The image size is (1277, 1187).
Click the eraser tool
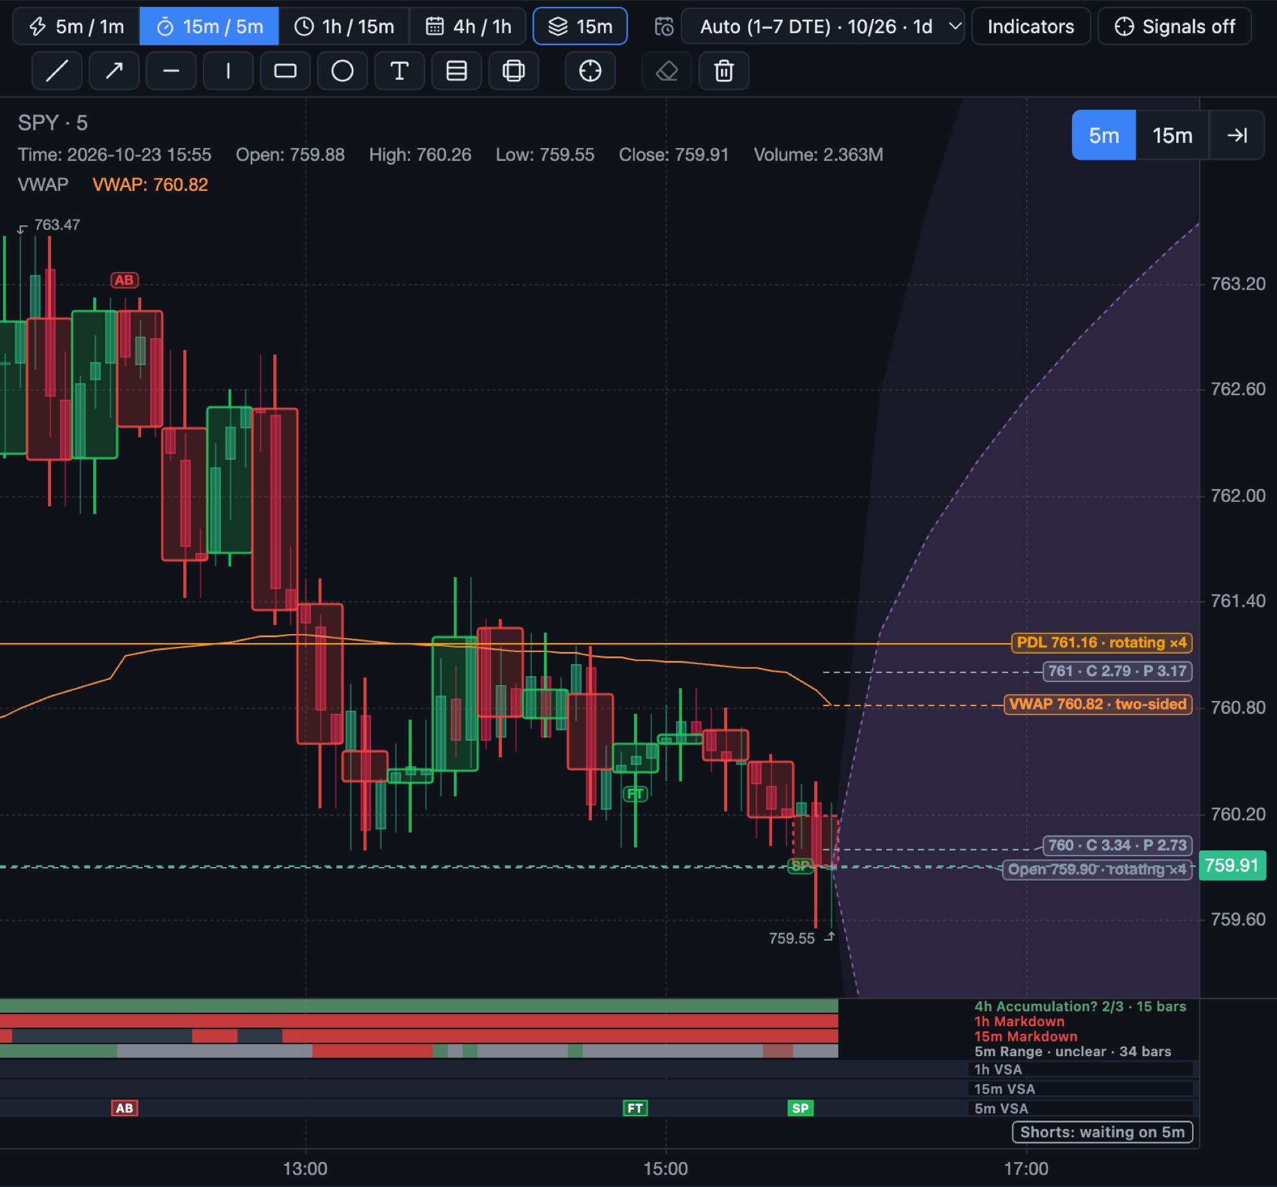[x=667, y=71]
